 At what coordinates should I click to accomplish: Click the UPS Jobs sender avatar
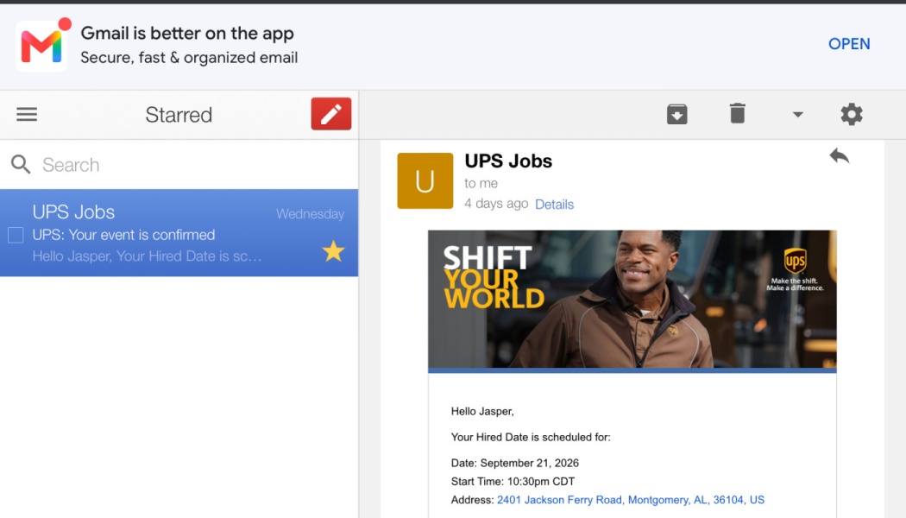pyautogui.click(x=425, y=181)
